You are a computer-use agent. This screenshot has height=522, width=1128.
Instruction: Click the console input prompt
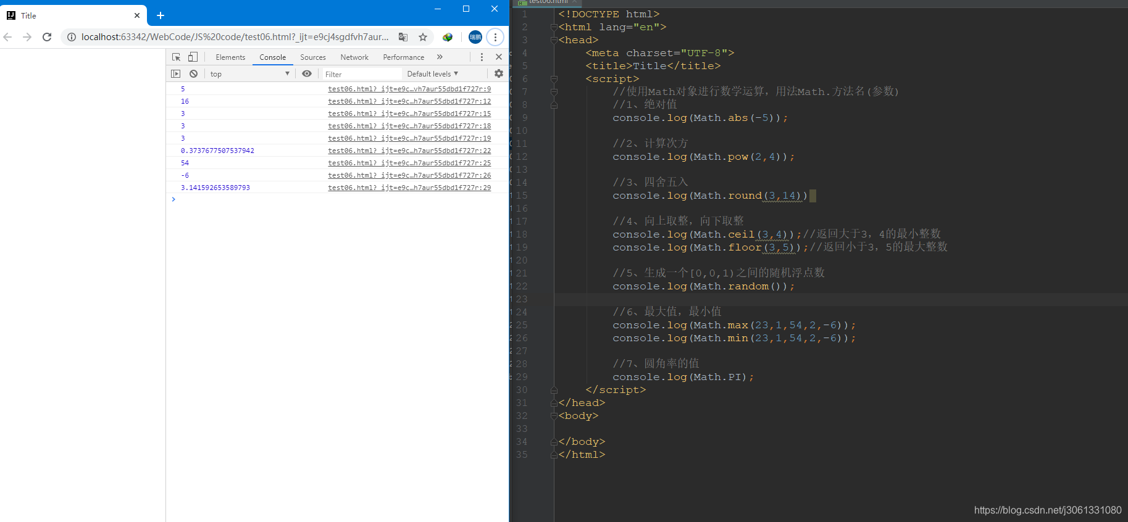coord(337,199)
